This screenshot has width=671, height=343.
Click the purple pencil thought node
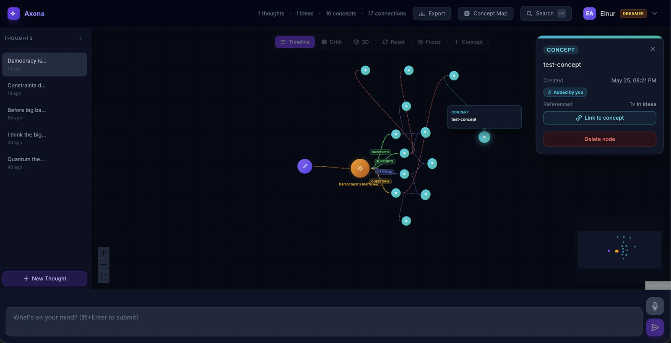click(305, 166)
